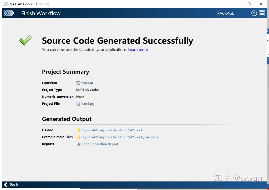The height and width of the screenshot is (190, 269).
Task: Click the C Code folder icon
Action: (78, 130)
